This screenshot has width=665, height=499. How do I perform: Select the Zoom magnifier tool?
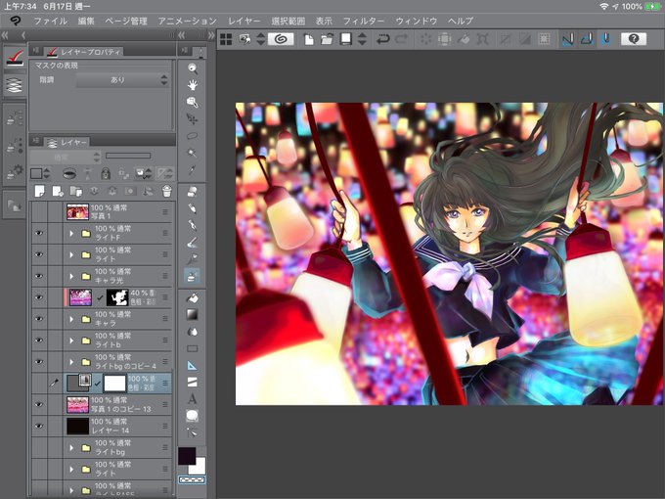coord(192,68)
